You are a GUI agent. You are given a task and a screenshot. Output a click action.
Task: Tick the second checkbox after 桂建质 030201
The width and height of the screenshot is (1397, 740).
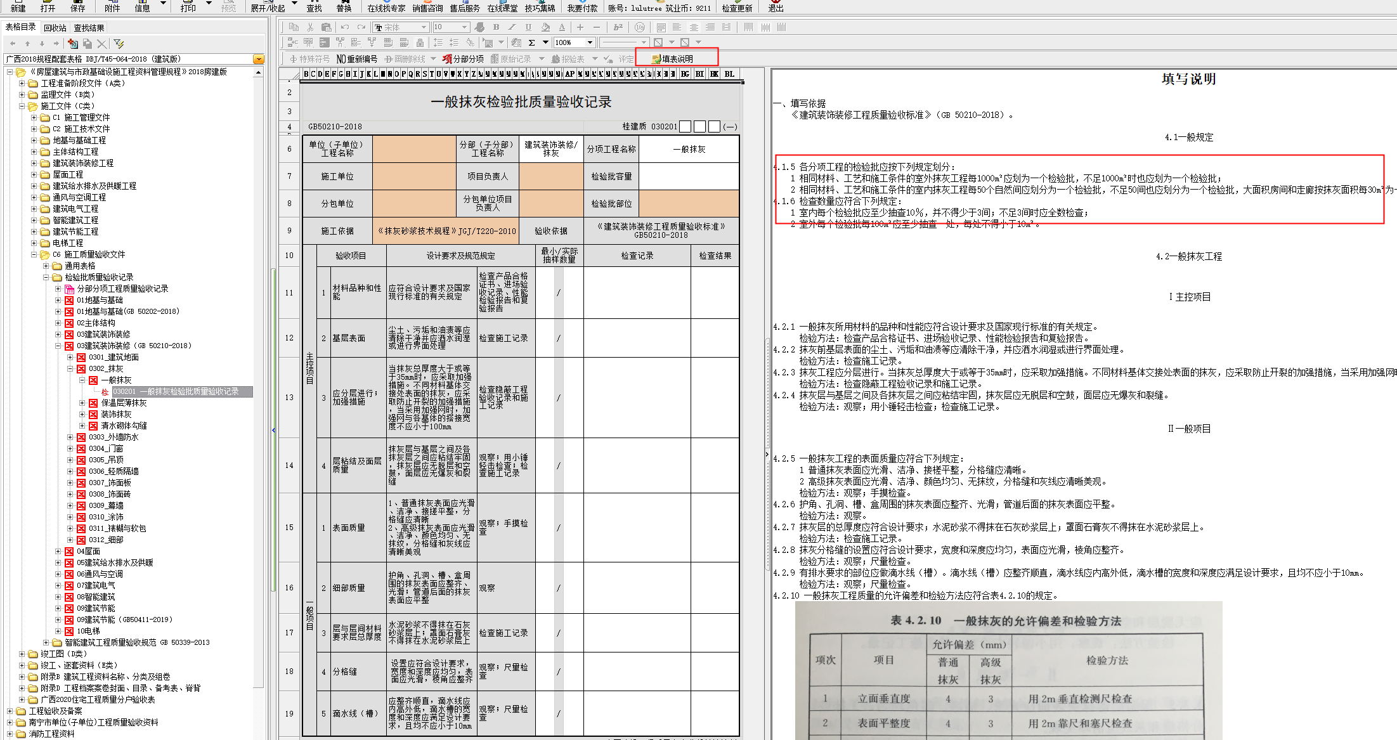[x=699, y=127]
